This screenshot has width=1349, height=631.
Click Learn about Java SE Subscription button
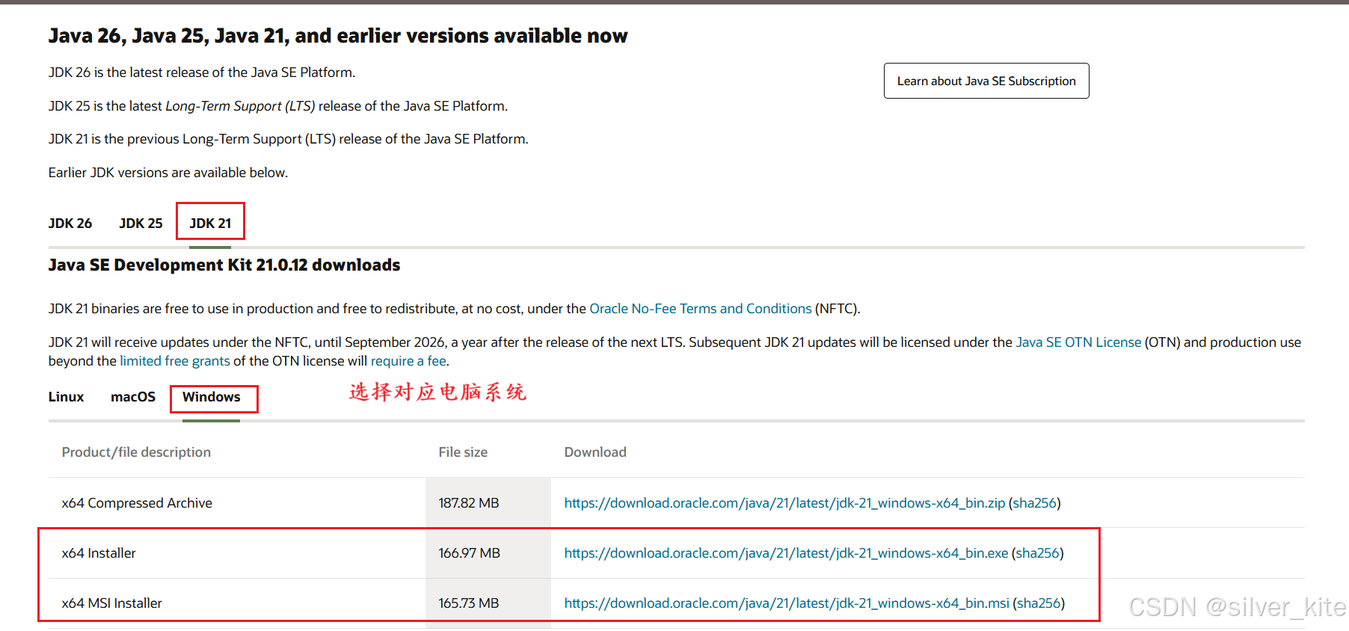coord(986,81)
